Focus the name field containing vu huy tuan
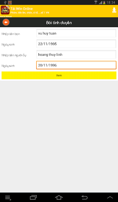The image size is (118, 202). click(x=76, y=33)
